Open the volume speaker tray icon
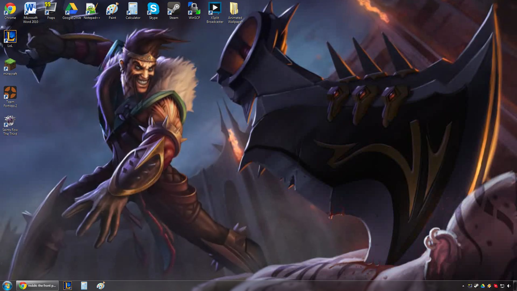This screenshot has height=291, width=517. click(x=509, y=286)
